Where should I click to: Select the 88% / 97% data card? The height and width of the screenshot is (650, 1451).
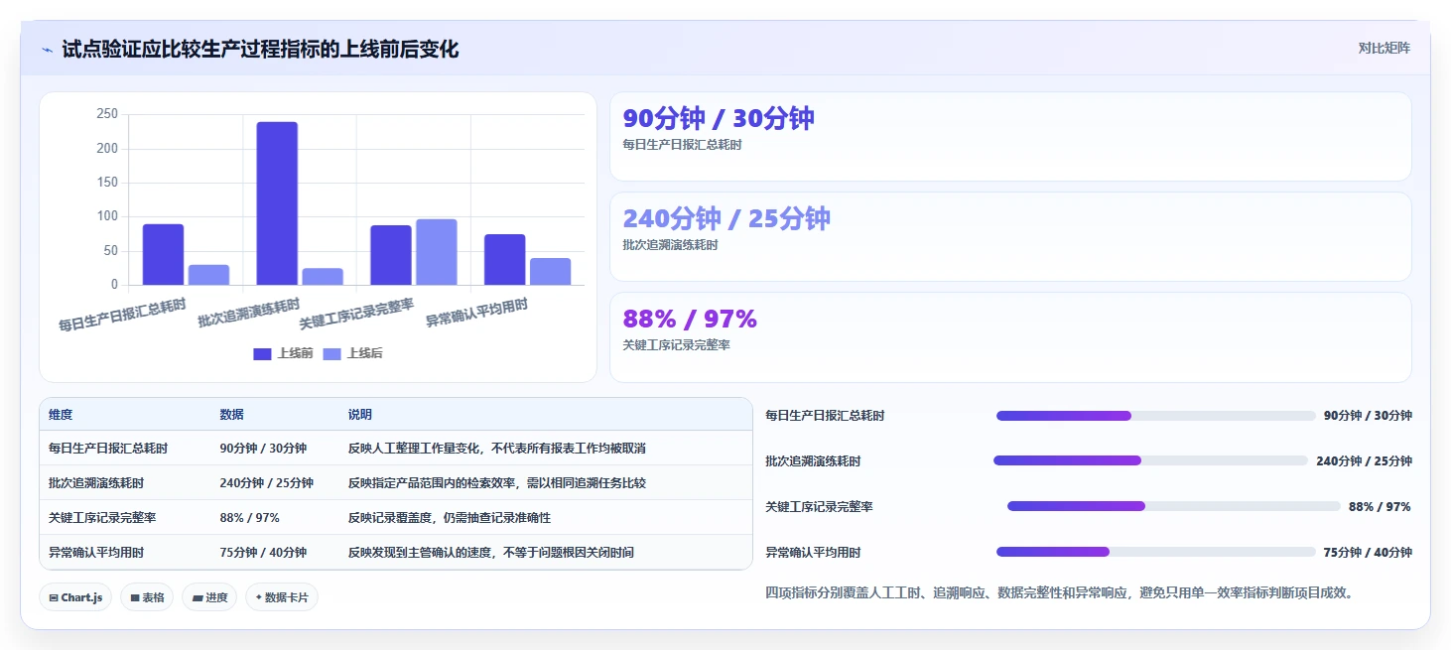[x=1010, y=337]
